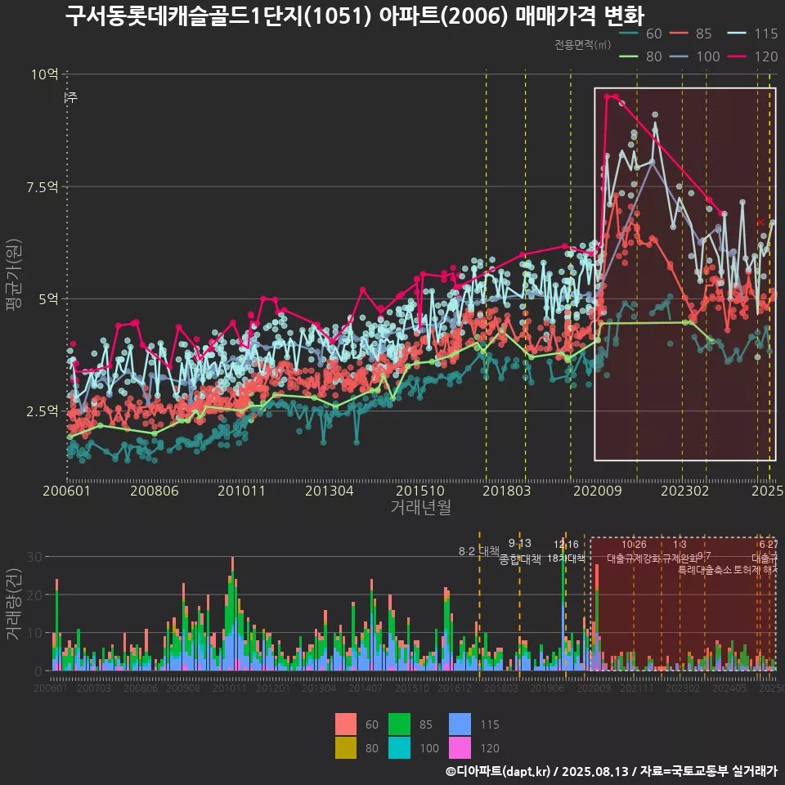
Task: Click the 202405 volume chart x-axis label
Action: 729,689
